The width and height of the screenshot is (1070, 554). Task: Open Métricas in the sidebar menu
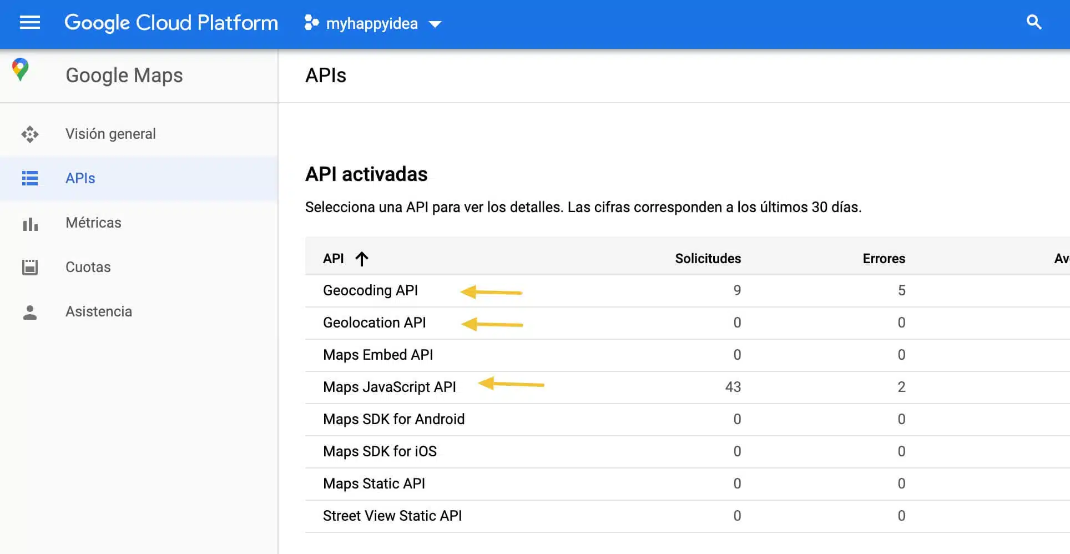[x=93, y=223]
